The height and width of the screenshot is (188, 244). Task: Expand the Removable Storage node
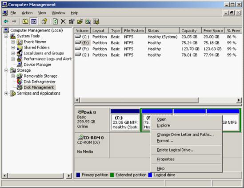click(13, 76)
